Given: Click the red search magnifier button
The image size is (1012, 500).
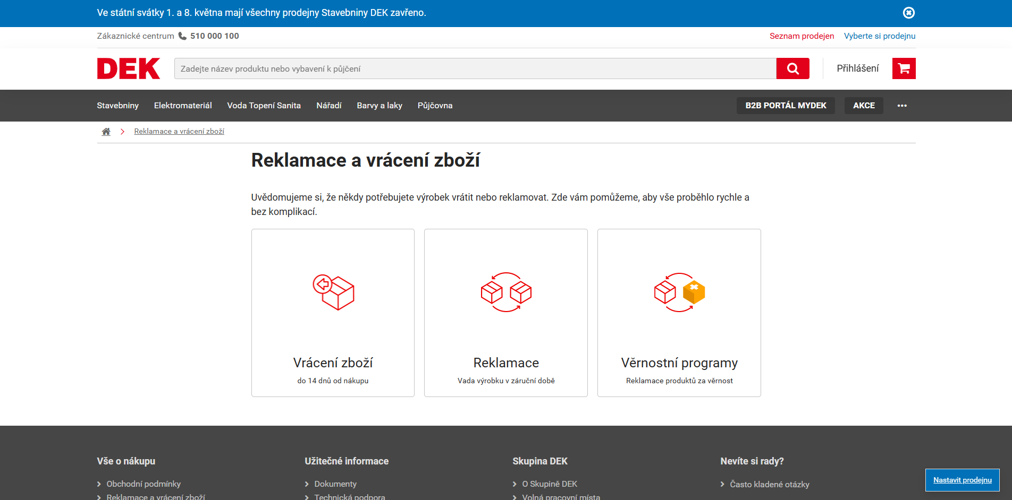Looking at the screenshot, I should [792, 68].
